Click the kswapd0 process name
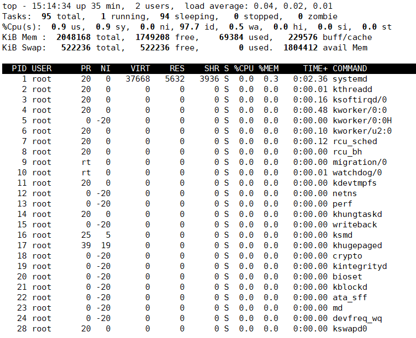 (350, 329)
